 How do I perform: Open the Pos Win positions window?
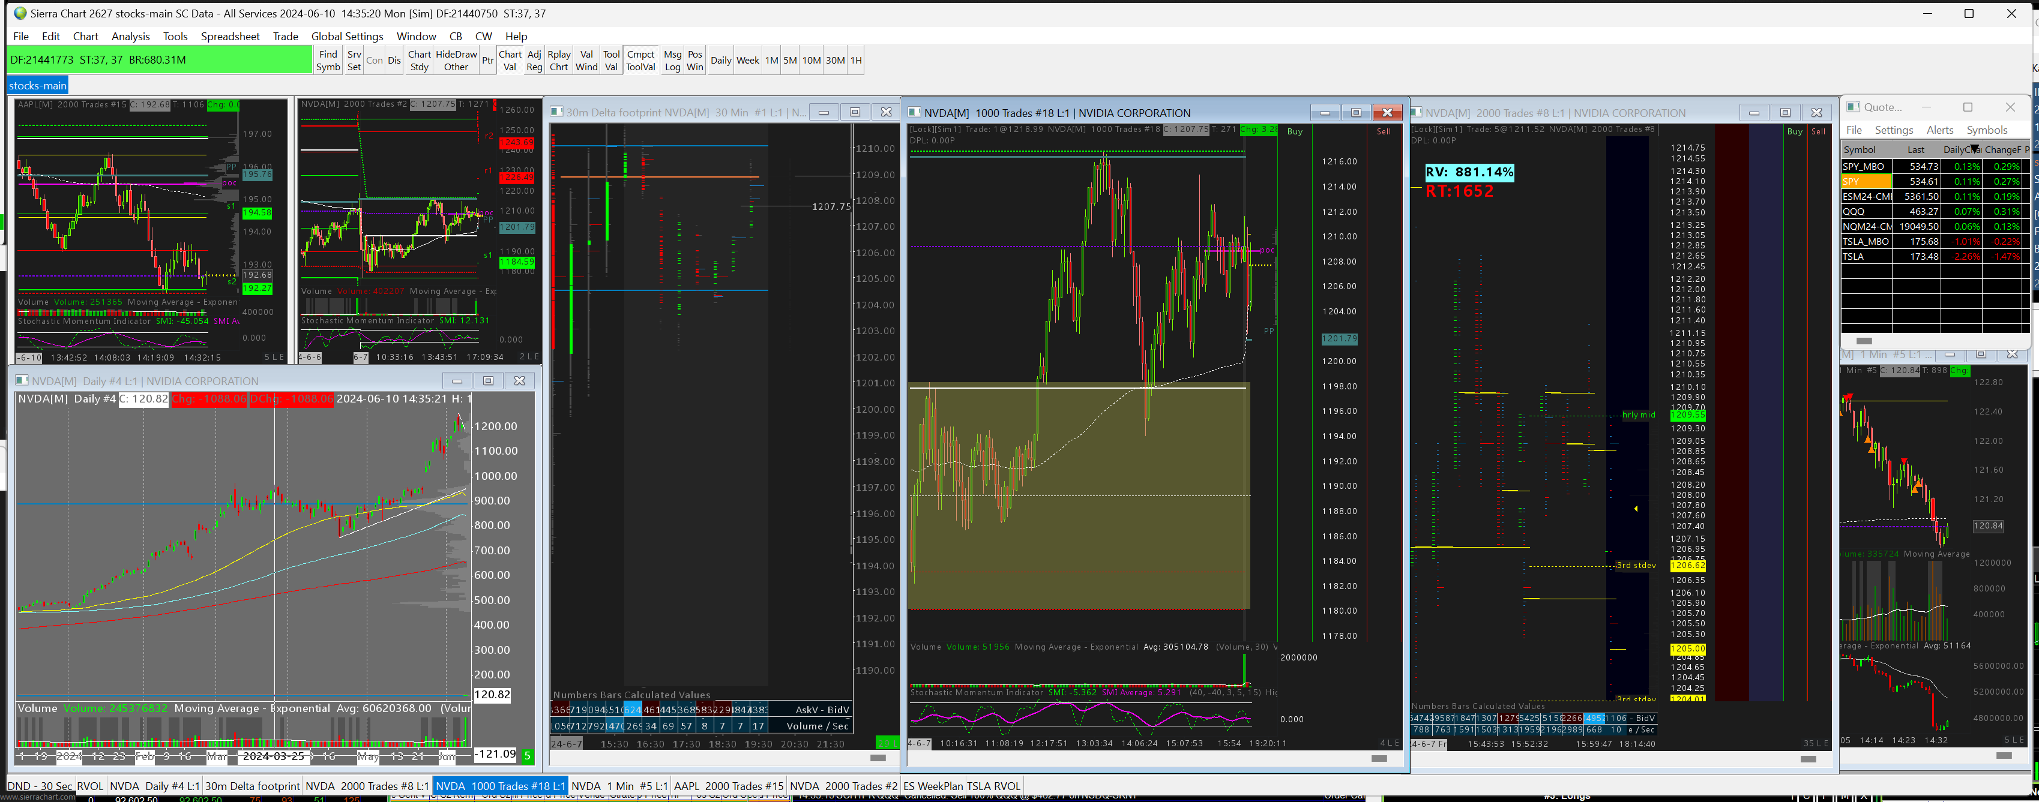(x=695, y=60)
